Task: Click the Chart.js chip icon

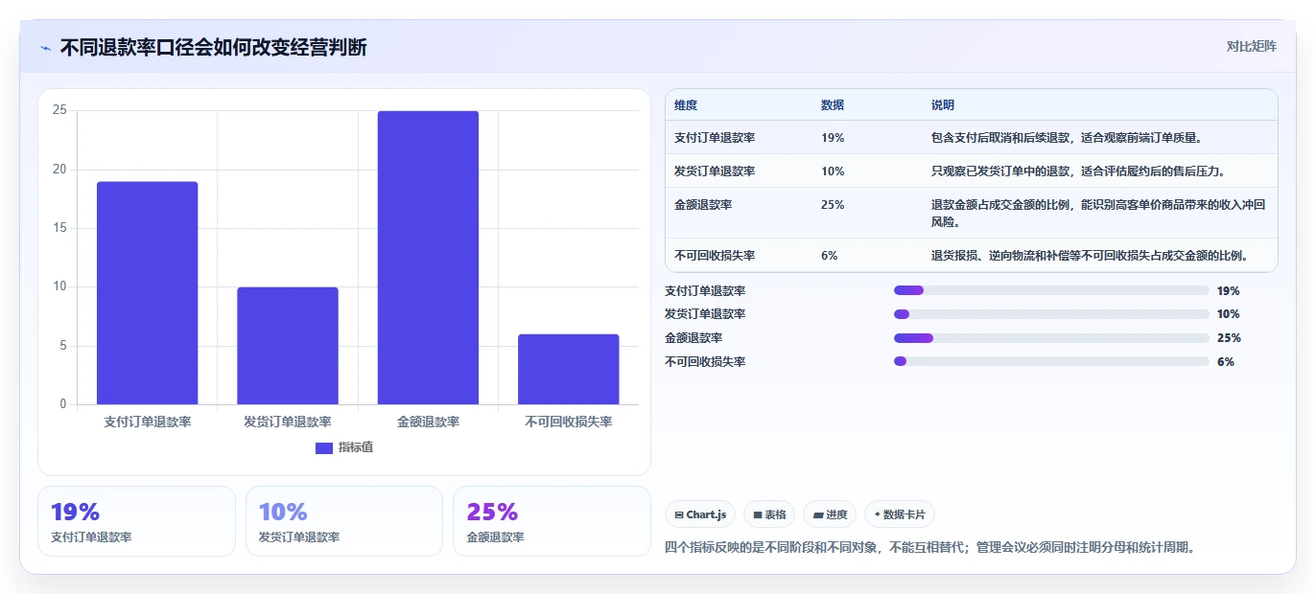Action: tap(679, 515)
